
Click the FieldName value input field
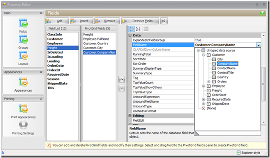coord(225,45)
